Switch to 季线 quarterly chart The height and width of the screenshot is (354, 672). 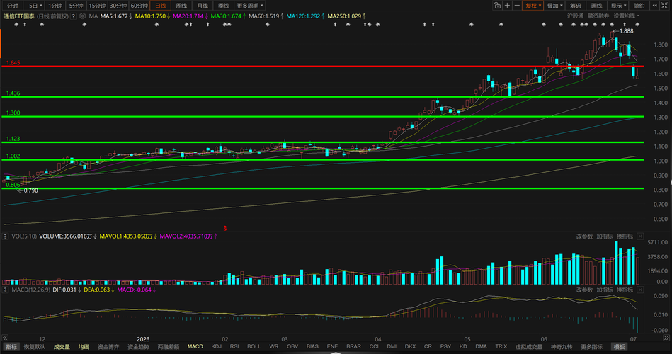click(223, 6)
